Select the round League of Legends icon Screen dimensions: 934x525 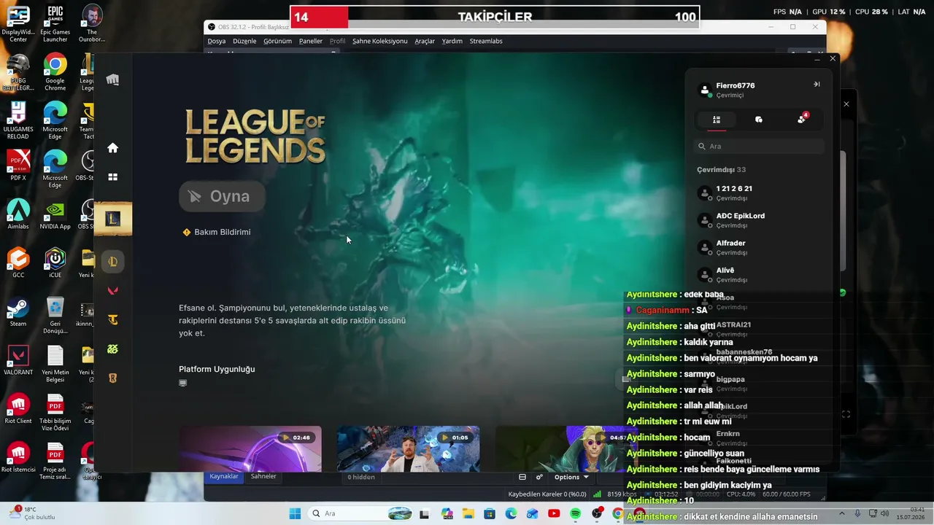(112, 262)
